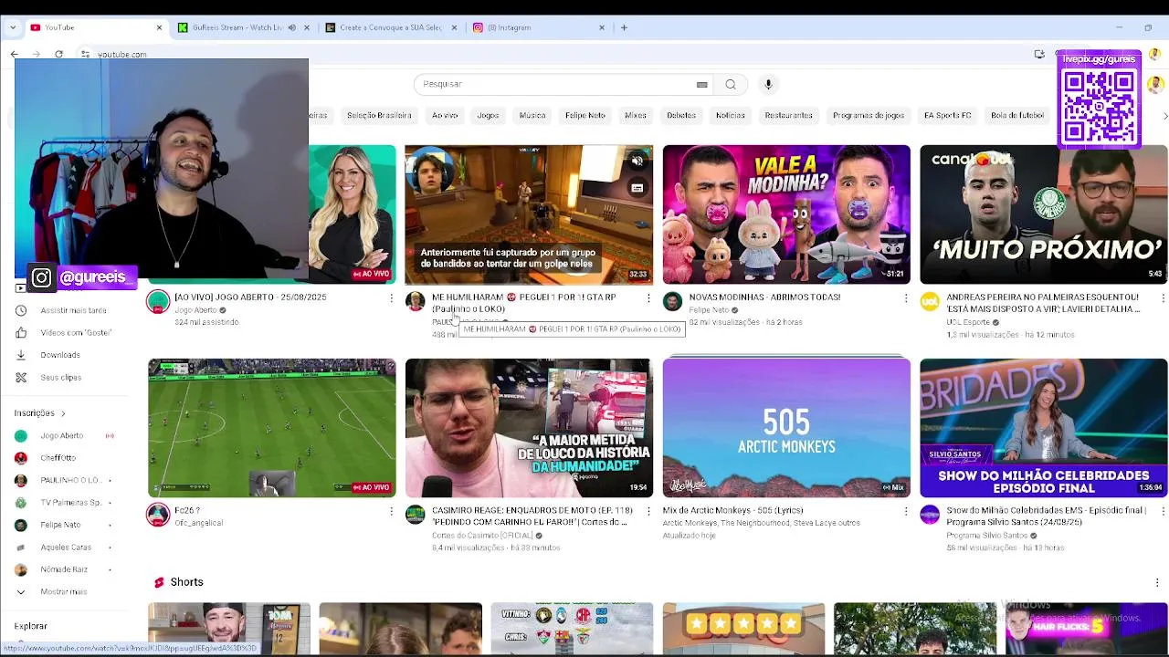Open the on-screen keyboard icon in search box
This screenshot has height=657, width=1169.
[701, 84]
